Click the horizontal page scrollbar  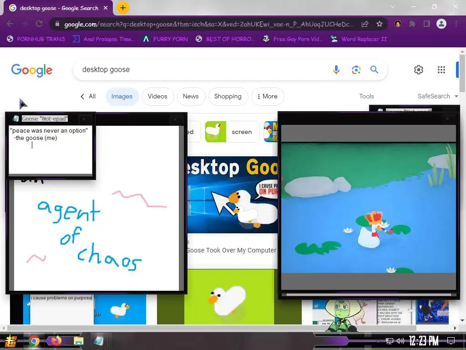212,328
